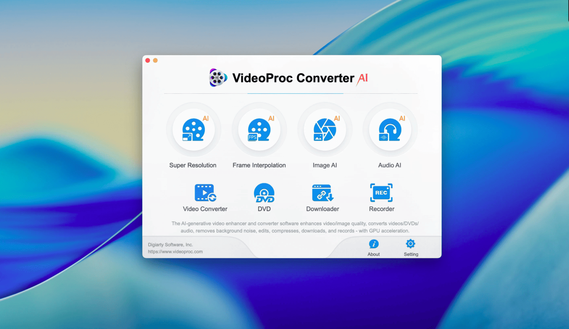Click the Super Resolution label
This screenshot has width=569, height=329.
coord(193,165)
